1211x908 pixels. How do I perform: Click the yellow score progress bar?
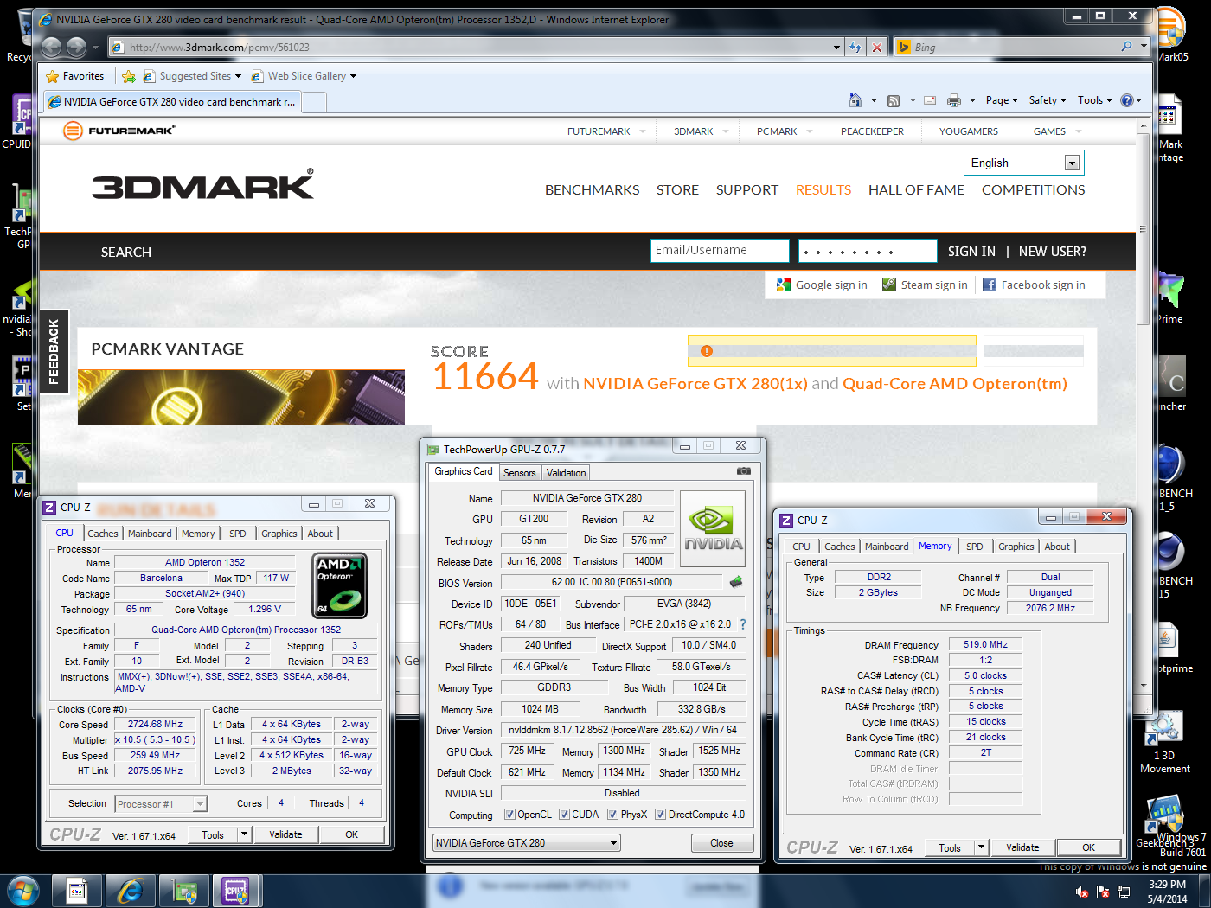(x=832, y=351)
